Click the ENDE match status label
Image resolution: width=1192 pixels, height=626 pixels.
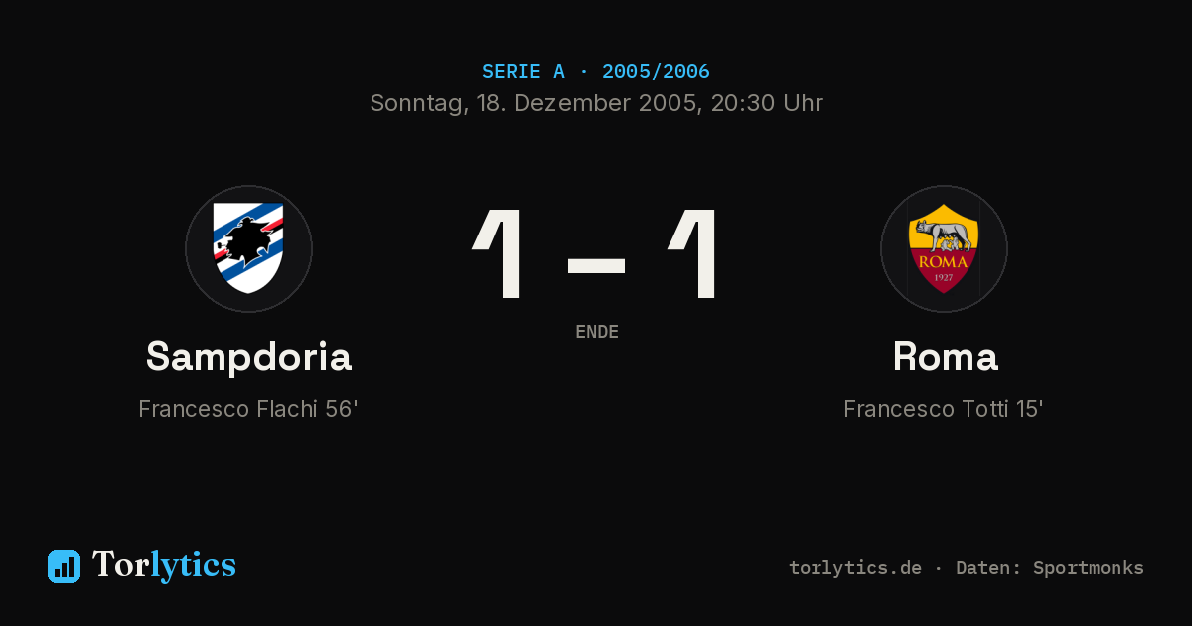tap(597, 332)
